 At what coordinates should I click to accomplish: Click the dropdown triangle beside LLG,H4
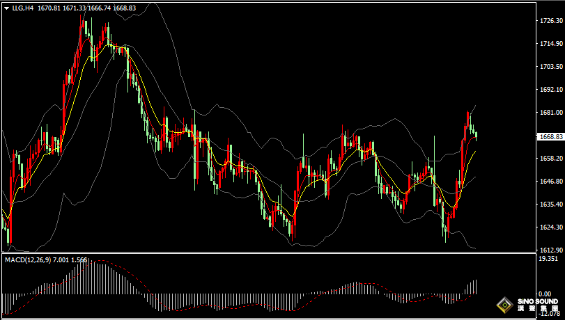pyautogui.click(x=6, y=8)
